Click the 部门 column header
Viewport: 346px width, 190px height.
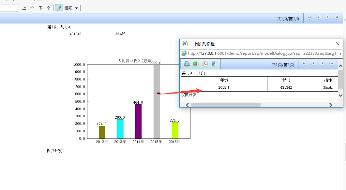(286, 80)
